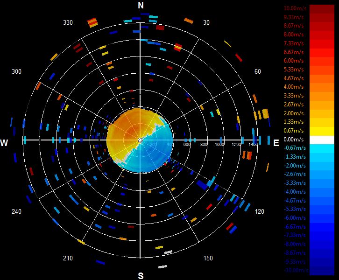The width and height of the screenshot is (339, 280).
Task: Pick the yellow band beside 0.67m/s
Action: (322, 131)
